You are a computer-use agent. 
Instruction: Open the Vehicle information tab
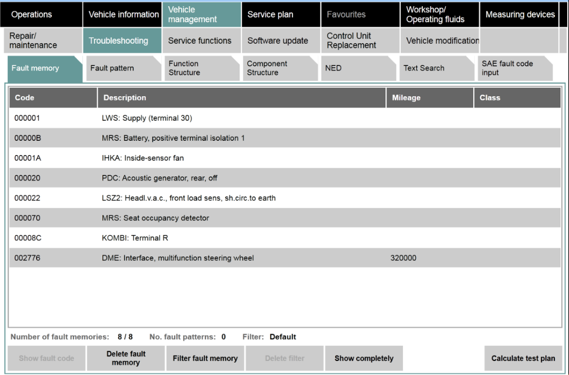tap(122, 14)
